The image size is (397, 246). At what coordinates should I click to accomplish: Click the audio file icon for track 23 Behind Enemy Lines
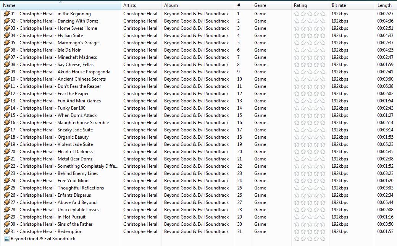(x=7, y=173)
